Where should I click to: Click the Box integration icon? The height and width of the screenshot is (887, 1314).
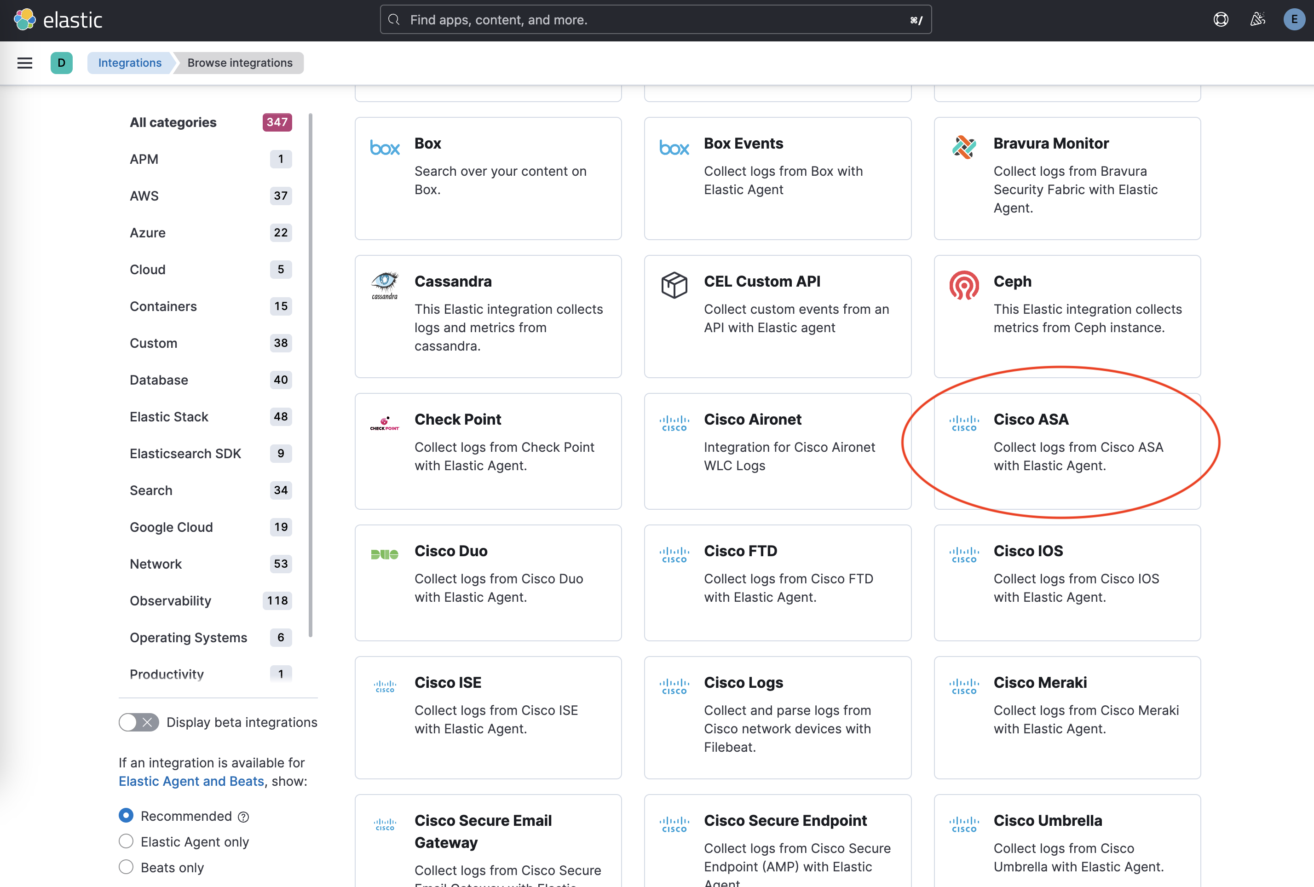coord(385,147)
